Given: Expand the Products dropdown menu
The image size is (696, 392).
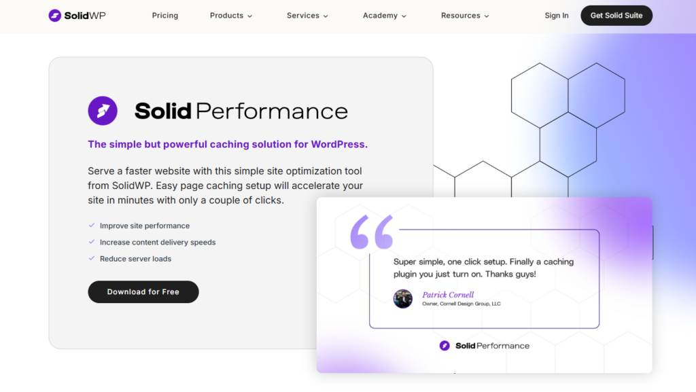Looking at the screenshot, I should pyautogui.click(x=231, y=16).
